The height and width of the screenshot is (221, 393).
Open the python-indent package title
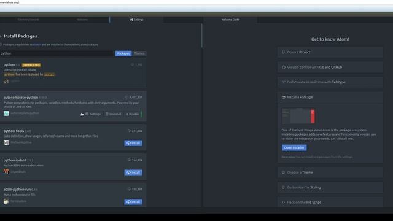15,160
